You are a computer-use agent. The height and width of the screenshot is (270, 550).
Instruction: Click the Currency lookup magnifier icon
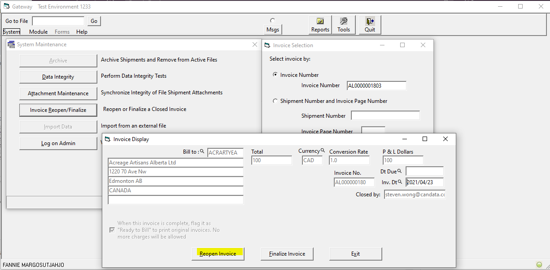point(323,151)
